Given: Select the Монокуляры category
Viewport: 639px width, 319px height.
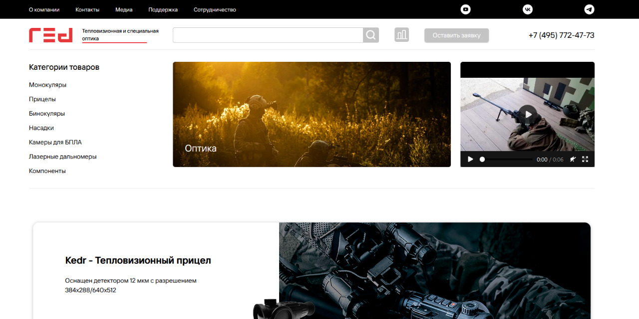Looking at the screenshot, I should [x=47, y=85].
